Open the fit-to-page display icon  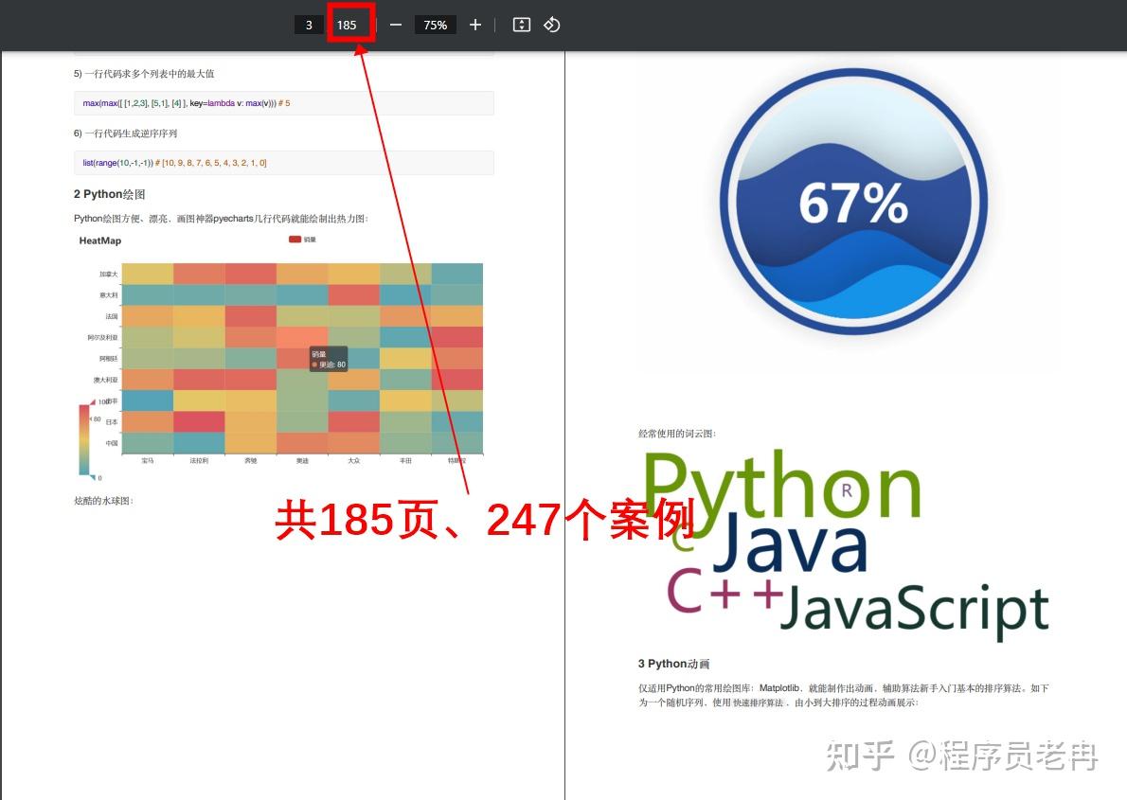point(521,25)
